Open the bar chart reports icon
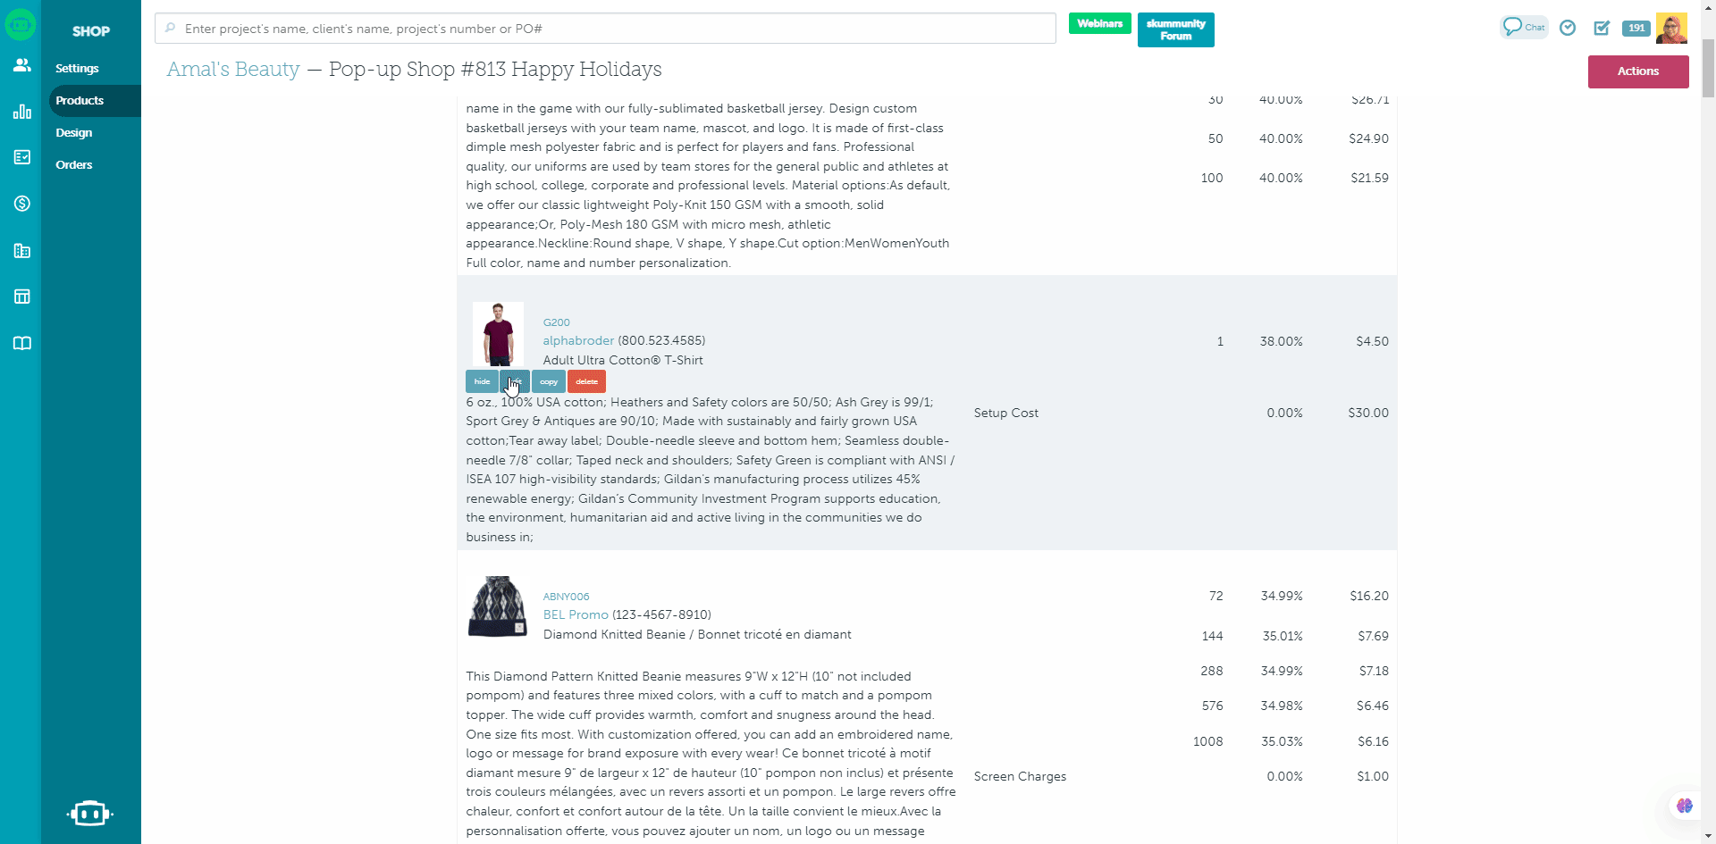 tap(22, 112)
